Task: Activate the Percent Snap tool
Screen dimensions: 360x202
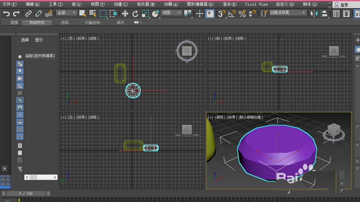Action: coord(242,14)
